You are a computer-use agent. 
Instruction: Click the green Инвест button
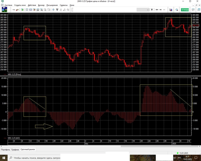[185, 10]
